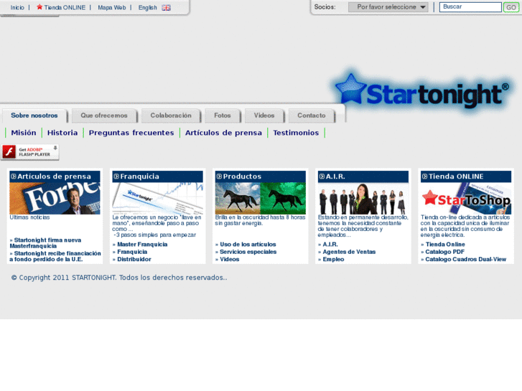This screenshot has width=522, height=391.
Task: Open the Master Franquicia link
Action: [142, 244]
